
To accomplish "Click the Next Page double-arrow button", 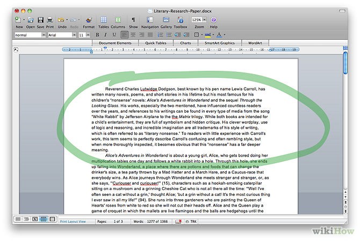I will (345, 211).
